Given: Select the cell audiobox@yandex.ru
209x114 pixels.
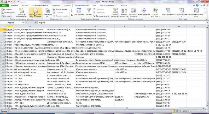Looking at the screenshot, I should (145, 94).
